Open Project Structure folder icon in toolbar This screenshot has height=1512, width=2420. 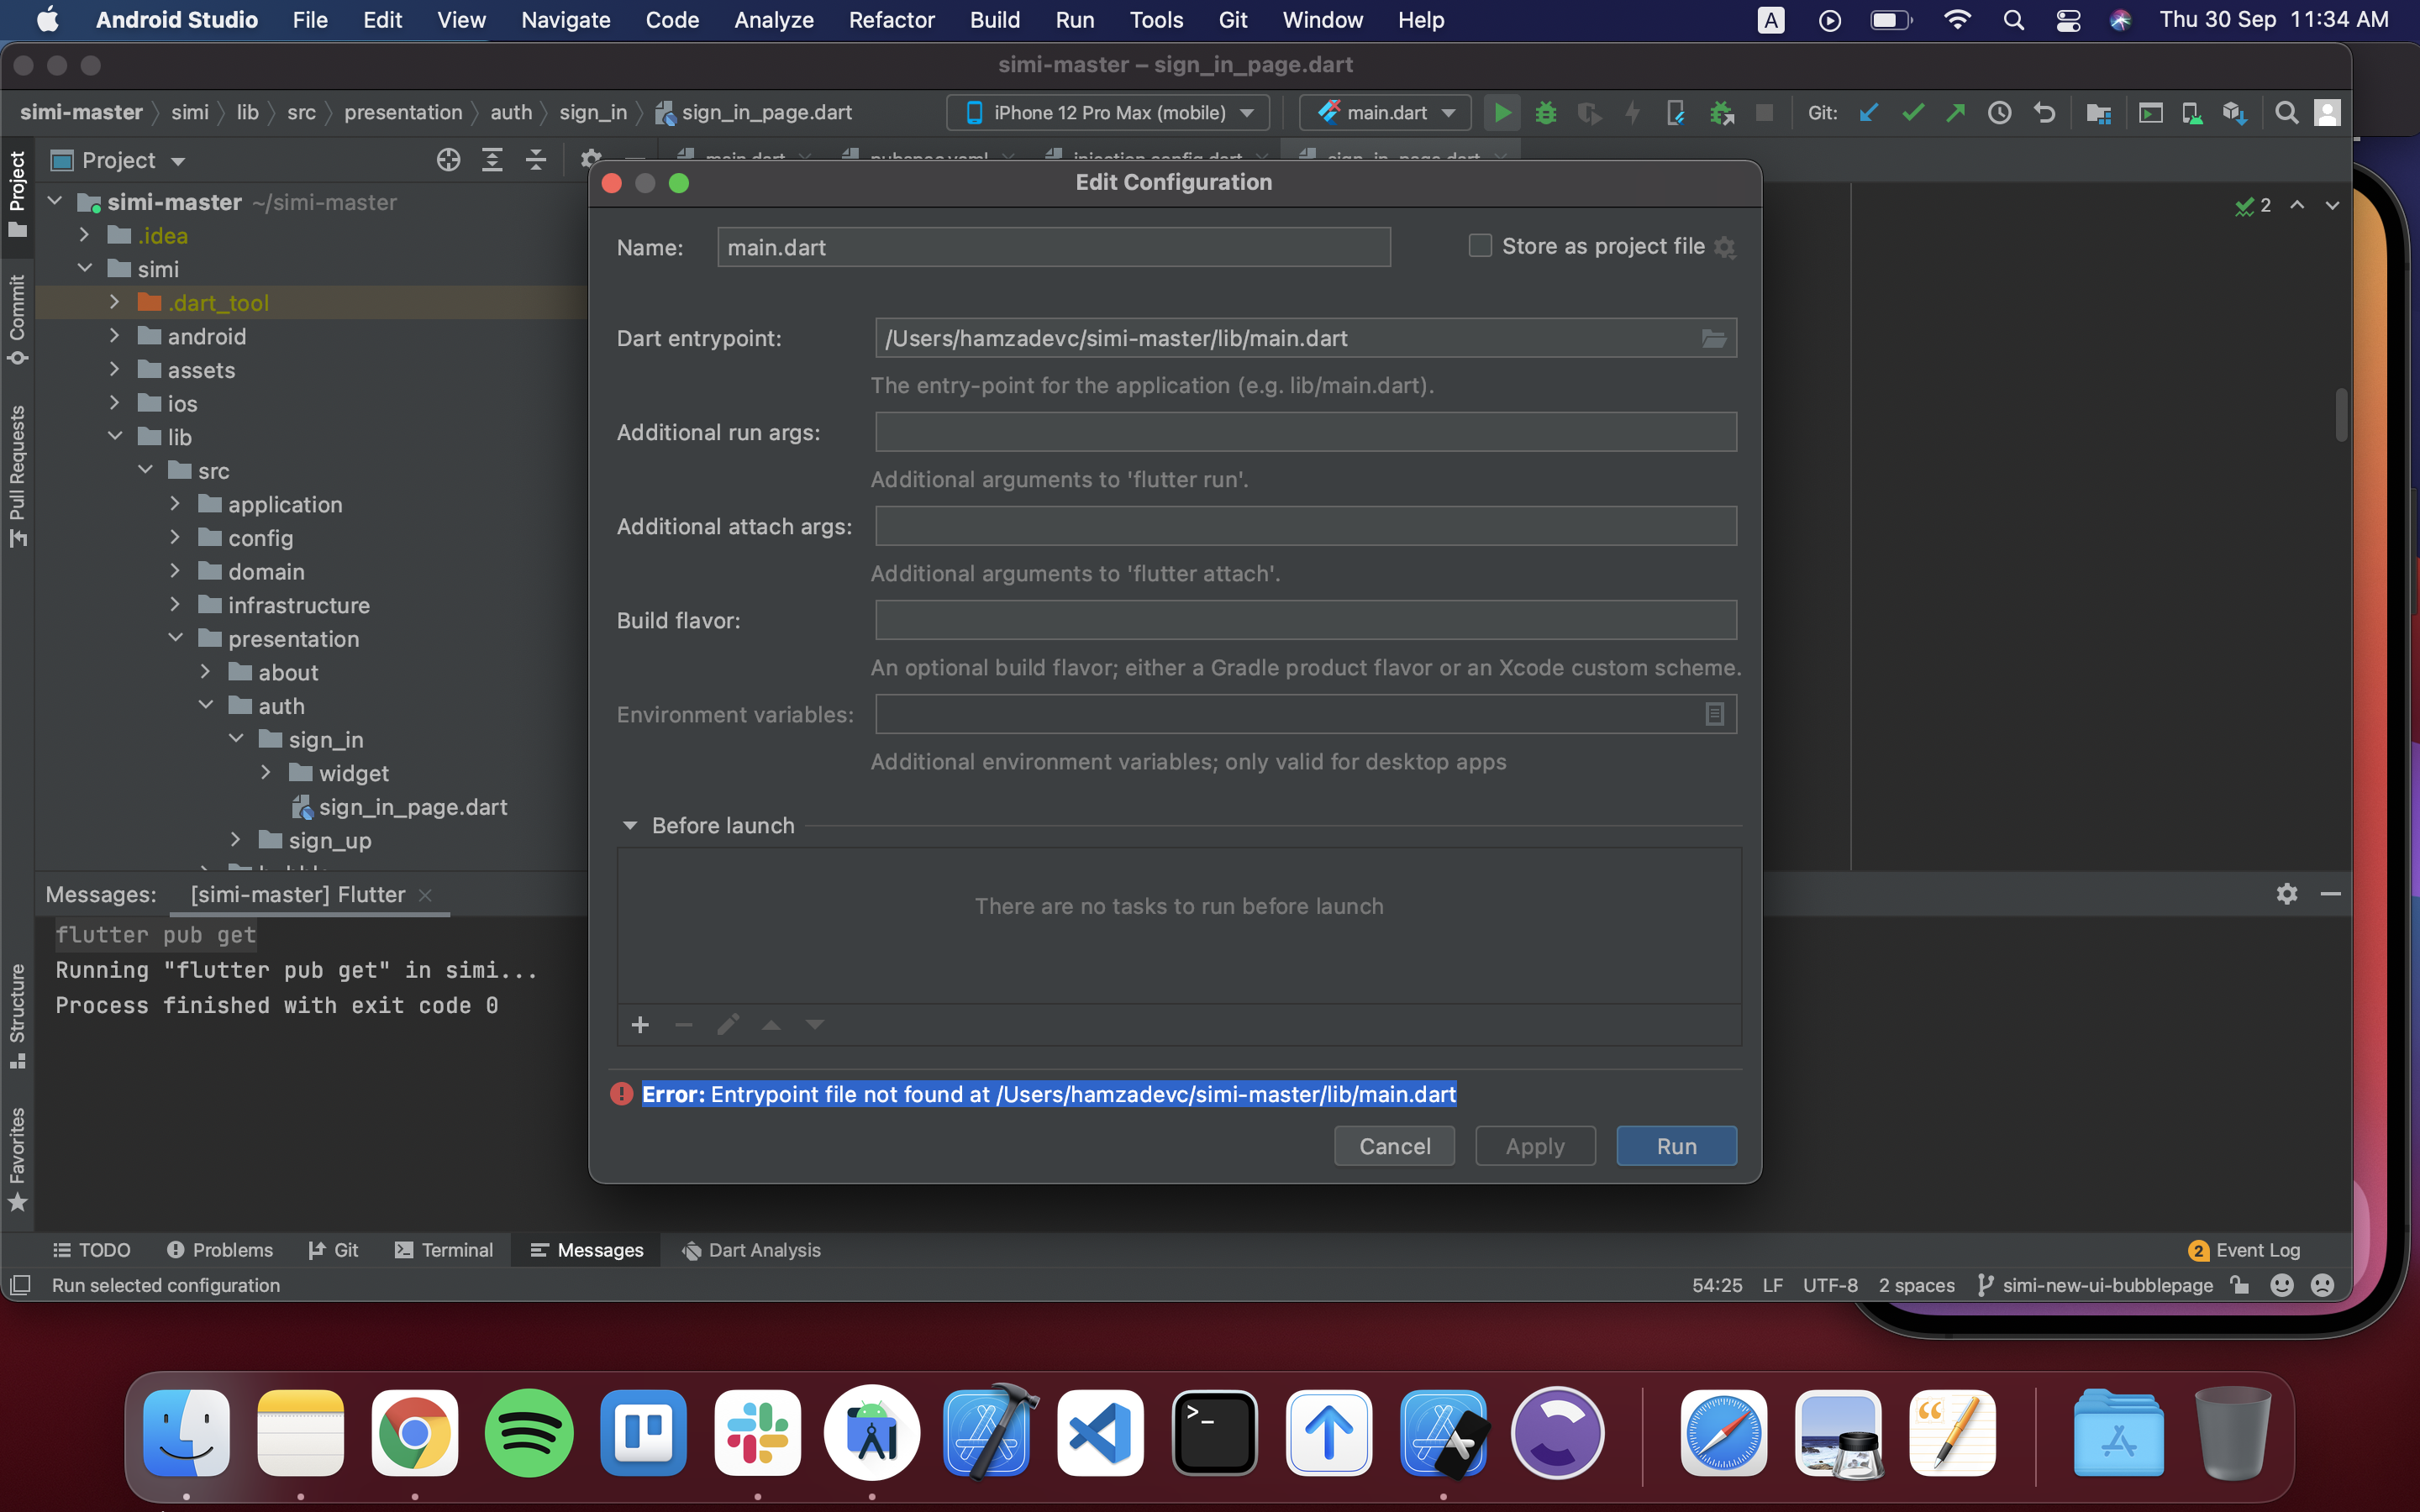tap(2098, 113)
